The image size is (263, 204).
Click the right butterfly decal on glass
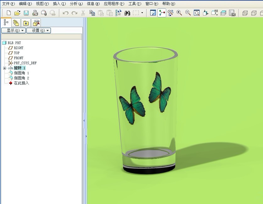(160, 92)
